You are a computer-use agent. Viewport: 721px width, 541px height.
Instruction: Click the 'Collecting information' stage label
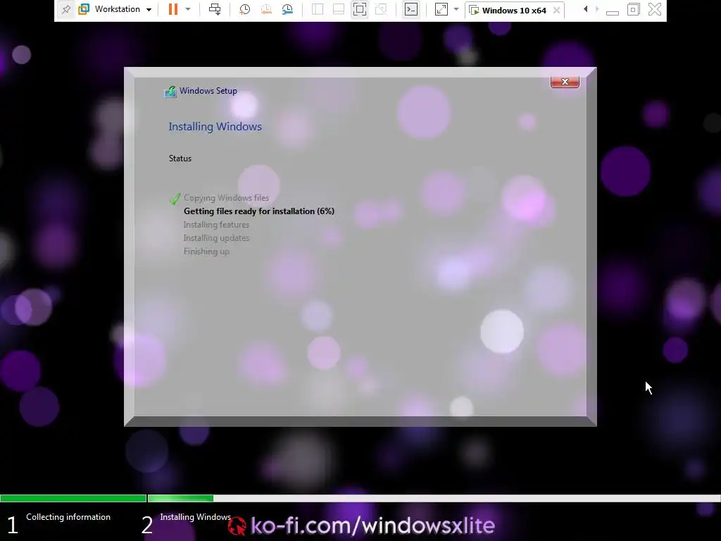[68, 517]
